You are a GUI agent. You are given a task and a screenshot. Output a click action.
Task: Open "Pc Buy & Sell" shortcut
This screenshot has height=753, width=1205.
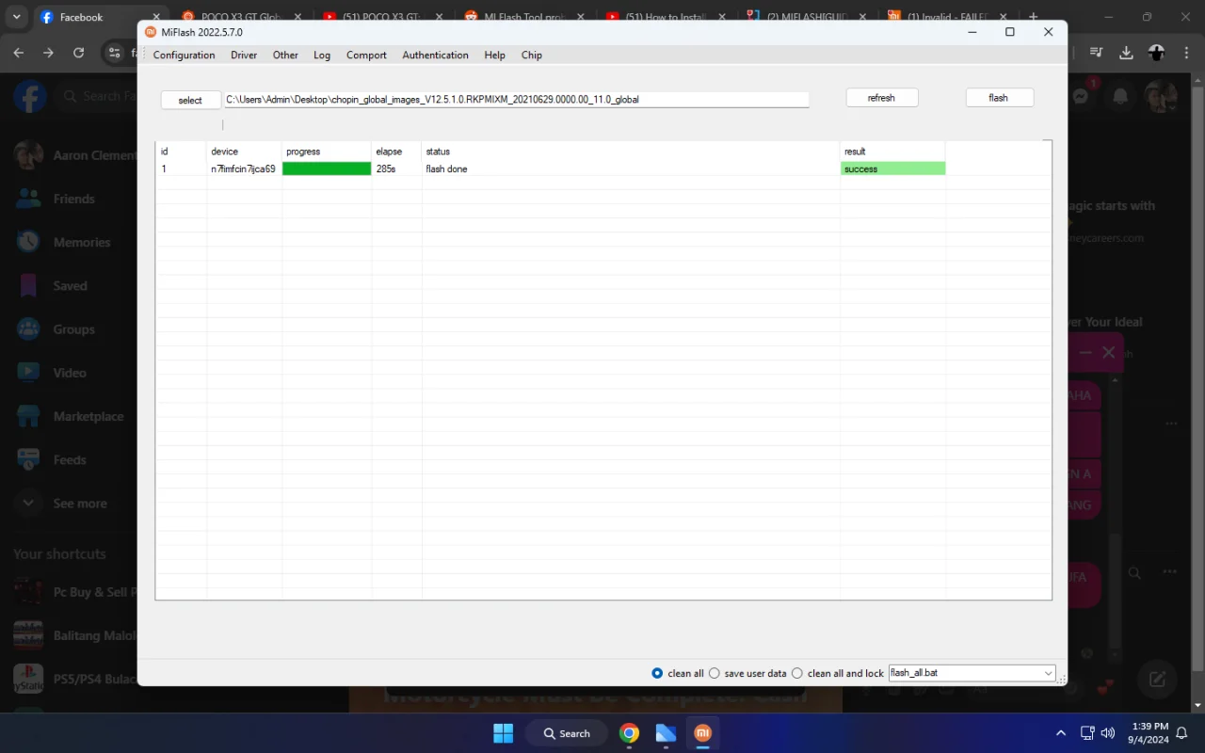pyautogui.click(x=75, y=592)
